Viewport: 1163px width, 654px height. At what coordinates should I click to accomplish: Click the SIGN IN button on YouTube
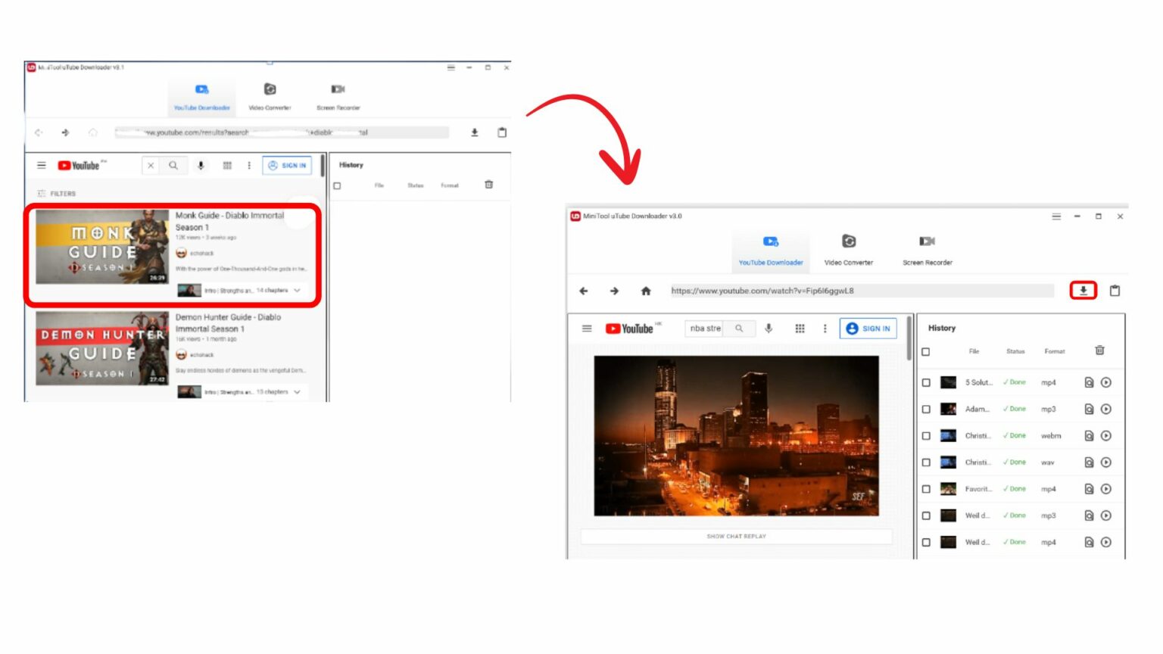[x=868, y=328]
